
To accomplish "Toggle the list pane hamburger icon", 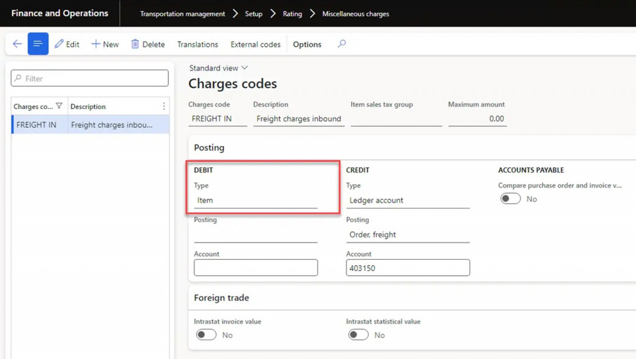I will tap(38, 44).
